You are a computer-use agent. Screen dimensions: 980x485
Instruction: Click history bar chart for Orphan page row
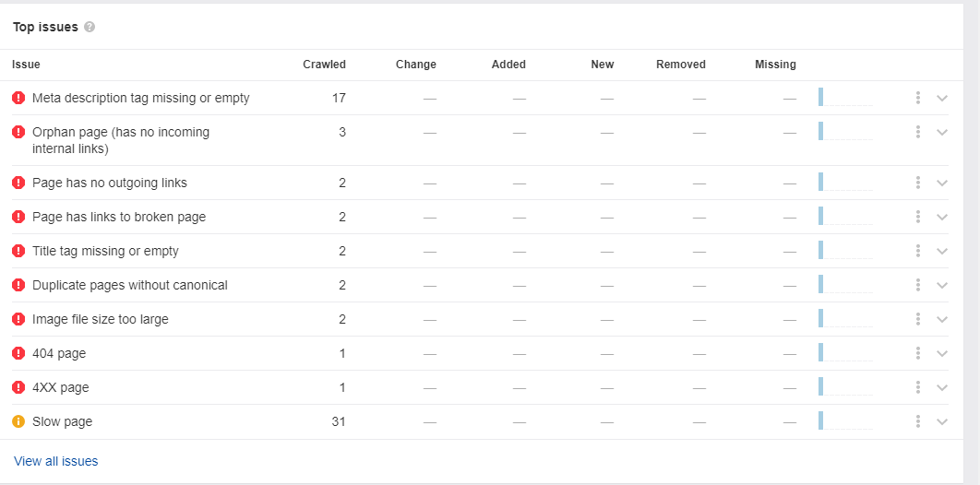(x=845, y=131)
